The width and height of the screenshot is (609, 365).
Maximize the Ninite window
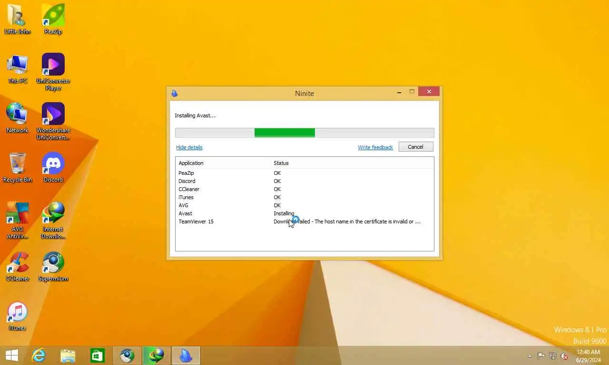coord(412,92)
